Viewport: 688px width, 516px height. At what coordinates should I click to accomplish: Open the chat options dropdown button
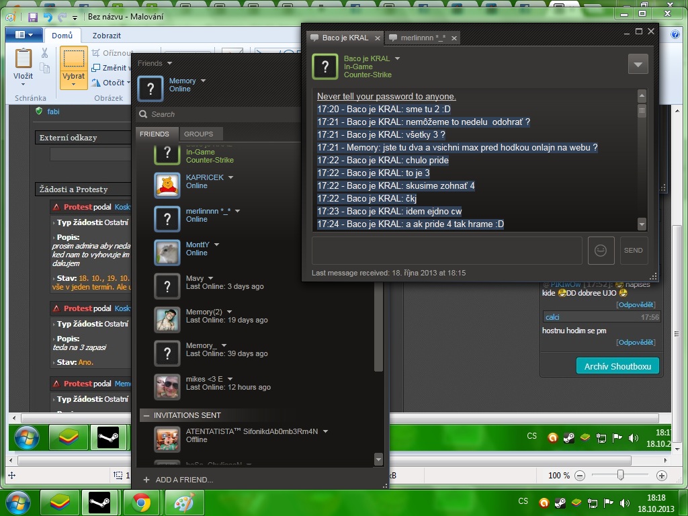pyautogui.click(x=638, y=64)
